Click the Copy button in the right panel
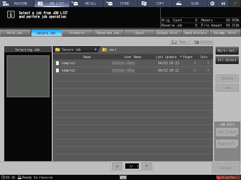The height and width of the screenshot is (180, 241). pyautogui.click(x=227, y=88)
